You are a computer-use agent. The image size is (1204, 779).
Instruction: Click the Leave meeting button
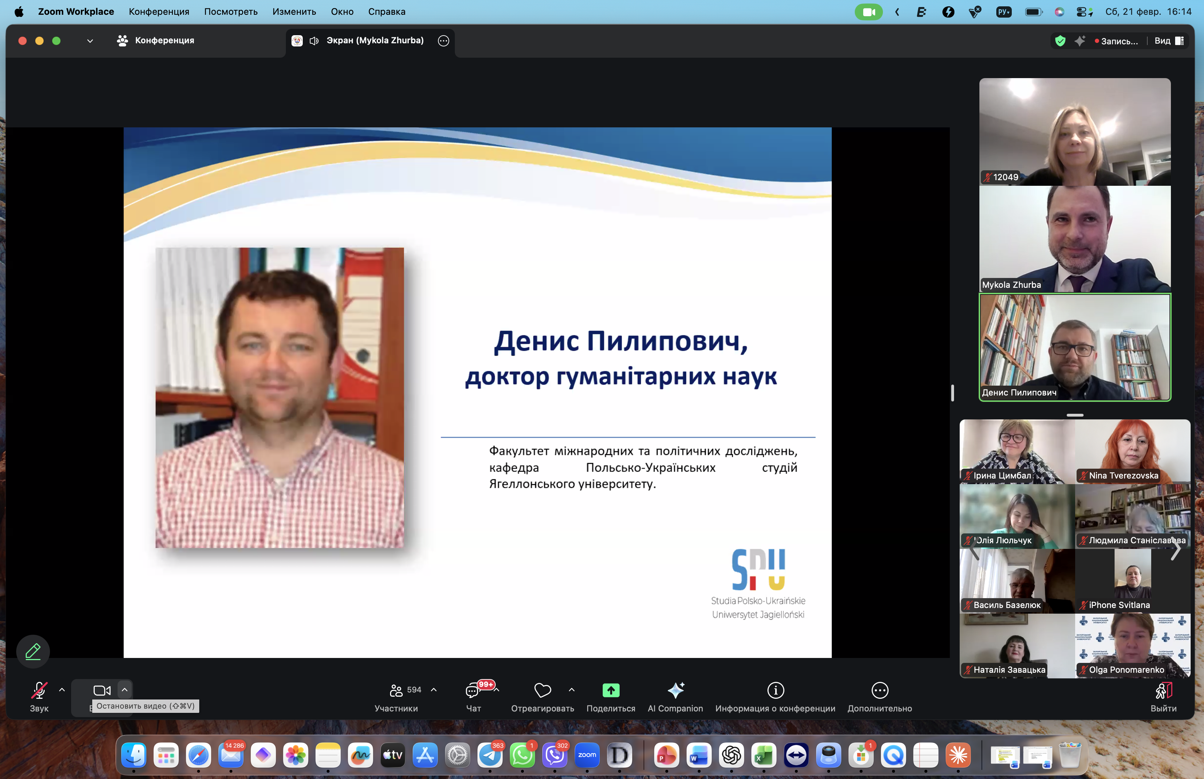click(x=1163, y=691)
